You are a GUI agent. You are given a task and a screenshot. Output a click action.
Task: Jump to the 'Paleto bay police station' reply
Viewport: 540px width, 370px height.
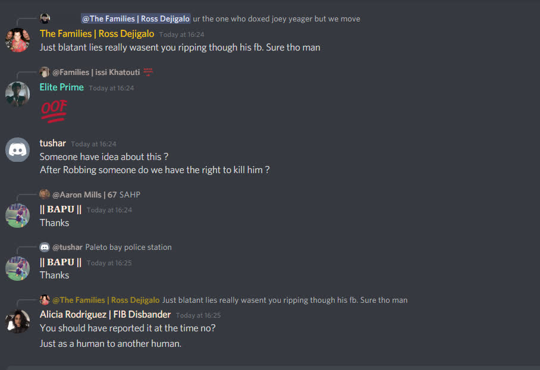click(128, 247)
